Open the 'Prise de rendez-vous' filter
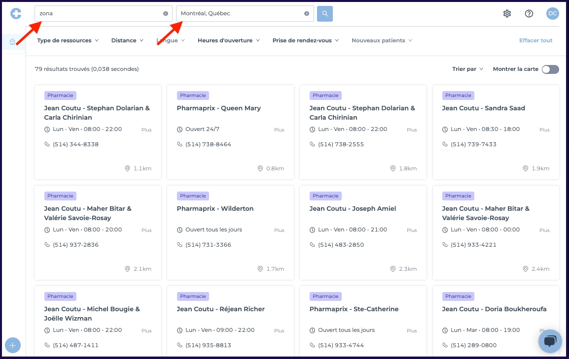 305,40
